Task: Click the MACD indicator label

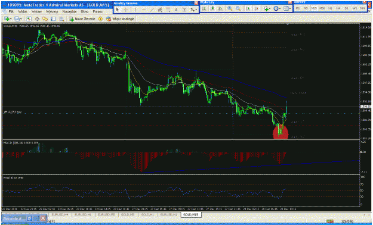Action: pyautogui.click(x=21, y=143)
